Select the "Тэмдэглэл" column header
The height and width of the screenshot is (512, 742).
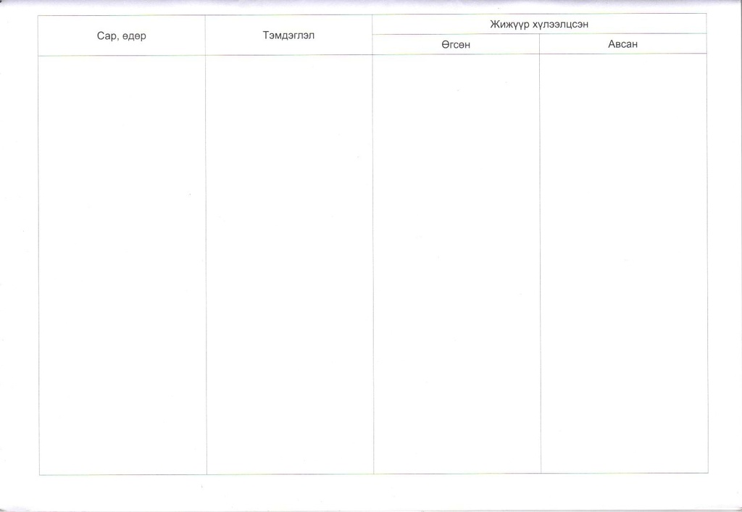click(x=288, y=35)
